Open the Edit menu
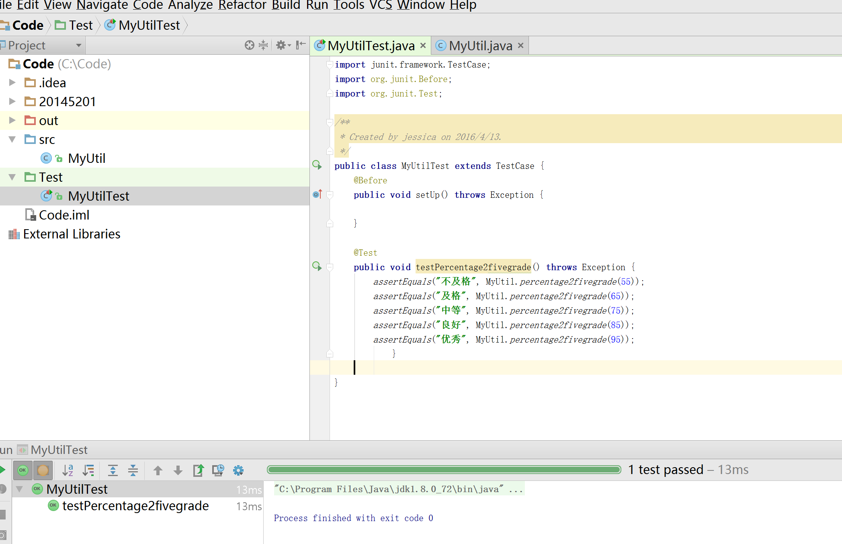The height and width of the screenshot is (544, 842). click(x=28, y=5)
